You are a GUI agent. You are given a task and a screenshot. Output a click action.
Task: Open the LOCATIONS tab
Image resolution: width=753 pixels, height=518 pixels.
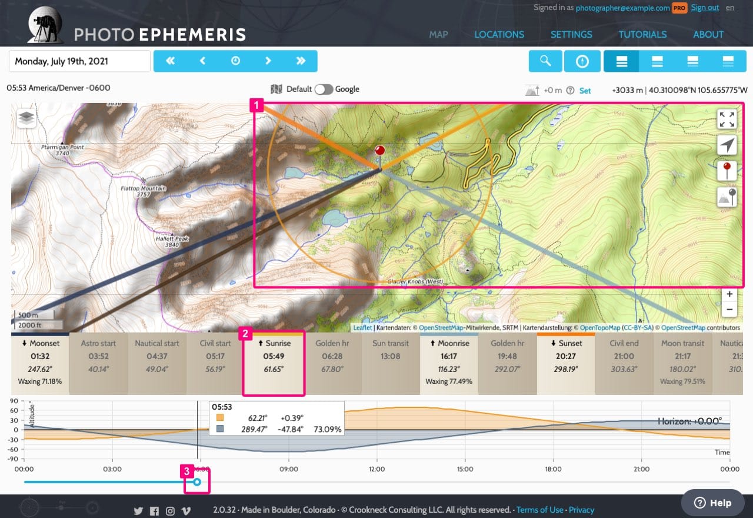click(x=499, y=34)
